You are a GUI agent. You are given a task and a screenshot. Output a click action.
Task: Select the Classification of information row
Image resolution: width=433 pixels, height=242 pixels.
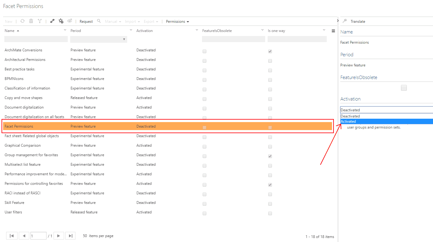coord(168,88)
